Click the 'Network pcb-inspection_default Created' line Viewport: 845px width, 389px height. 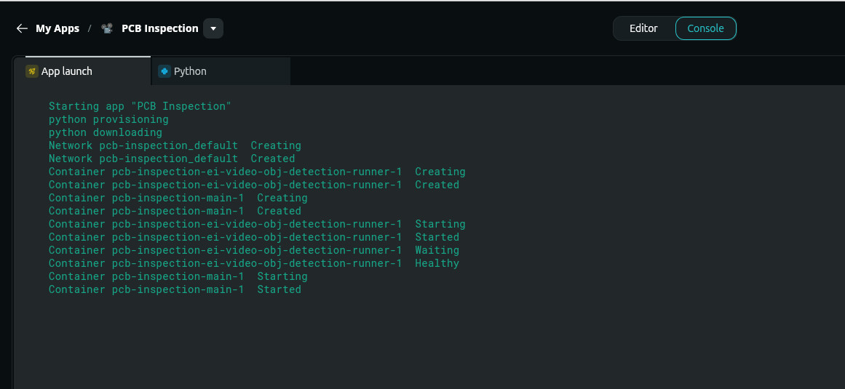click(171, 159)
